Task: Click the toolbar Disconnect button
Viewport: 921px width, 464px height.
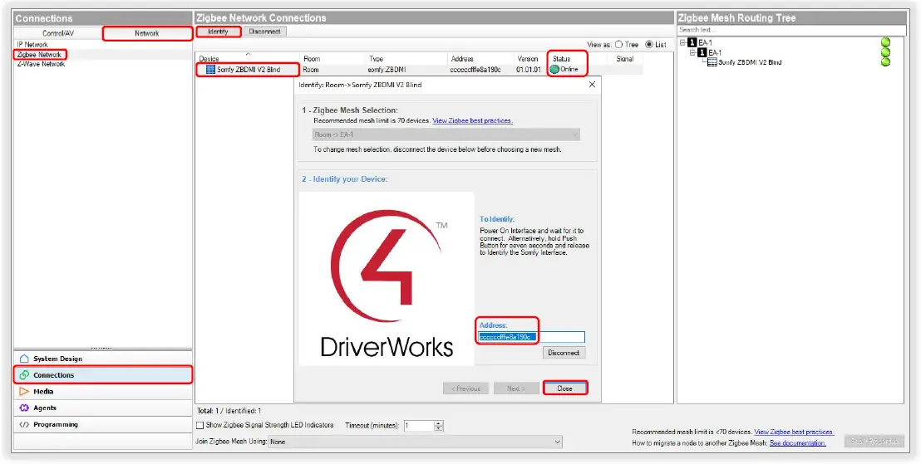Action: [264, 32]
